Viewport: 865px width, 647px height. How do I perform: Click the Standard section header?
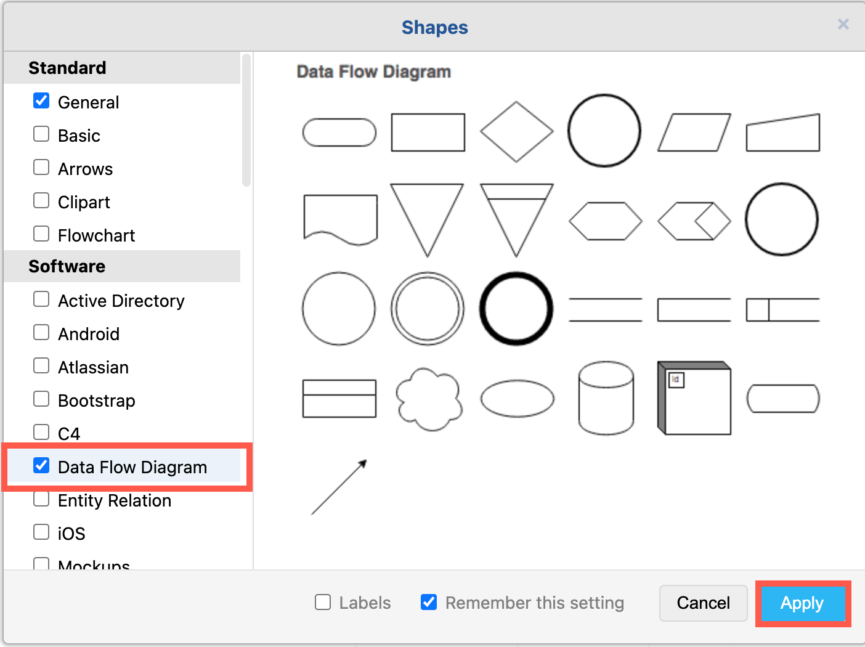(x=67, y=68)
